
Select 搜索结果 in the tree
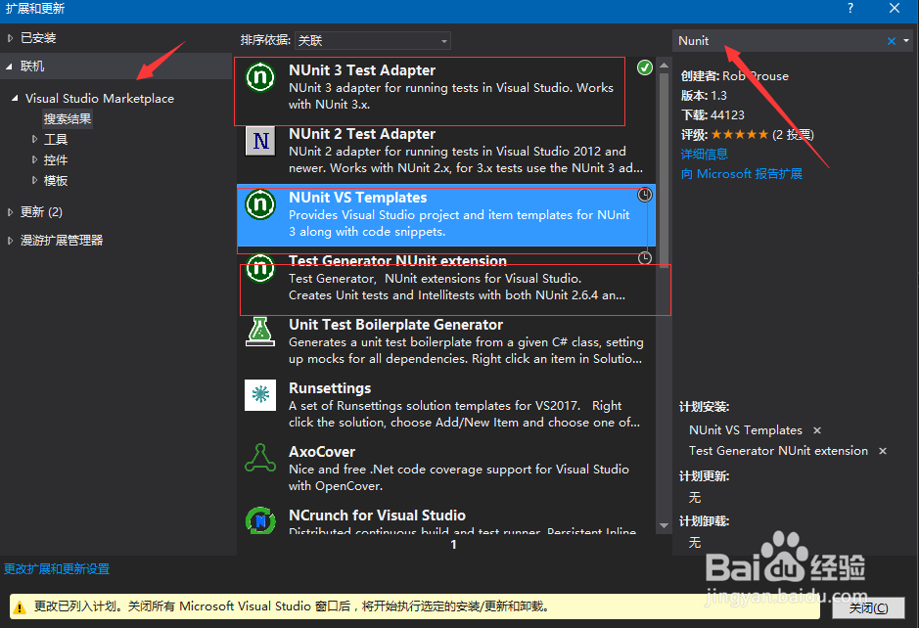[68, 119]
